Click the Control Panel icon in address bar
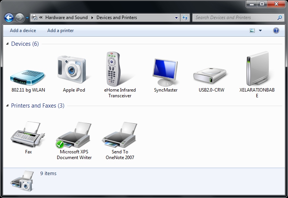This screenshot has width=288, height=198. 34,18
